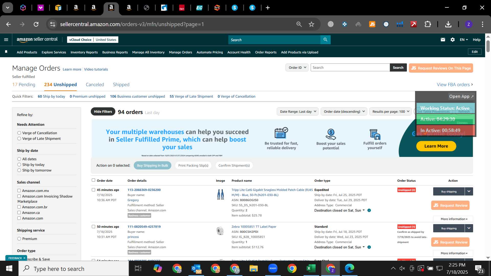Bookmark this page with the star icon
The image size is (491, 276).
pyautogui.click(x=311, y=24)
